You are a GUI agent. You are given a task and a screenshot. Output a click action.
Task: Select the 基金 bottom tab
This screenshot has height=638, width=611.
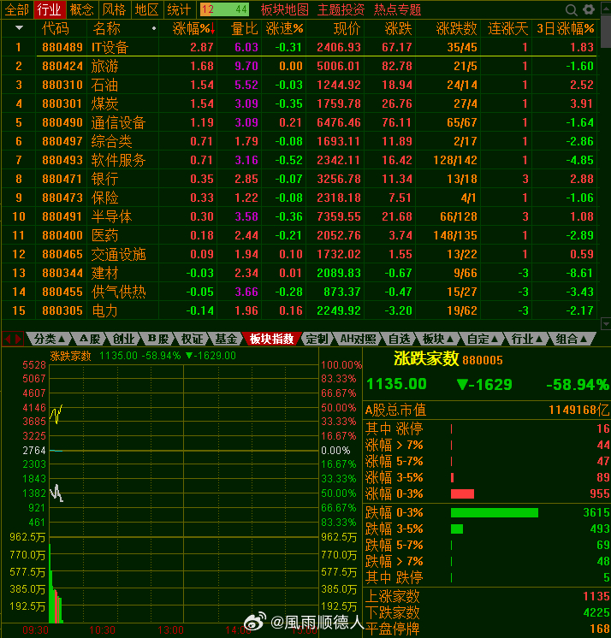[226, 339]
